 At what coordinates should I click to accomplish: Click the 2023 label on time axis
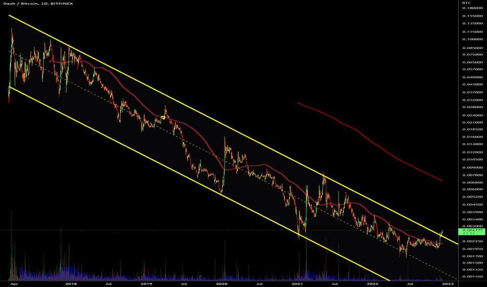pyautogui.click(x=448, y=283)
